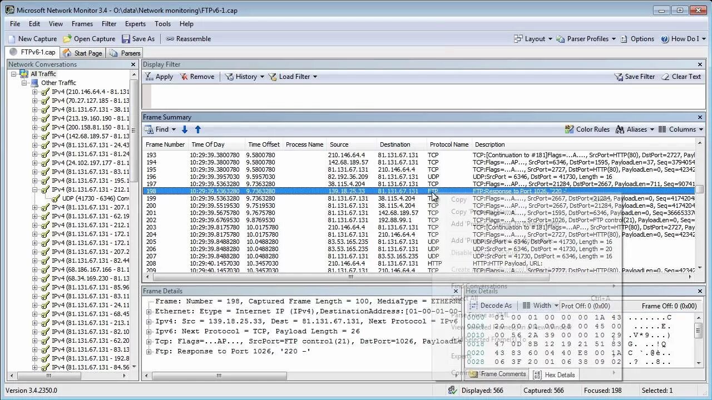Expand the Ftp Response node in Frame Details
Screen dimensions: 712x400
(x=149, y=352)
